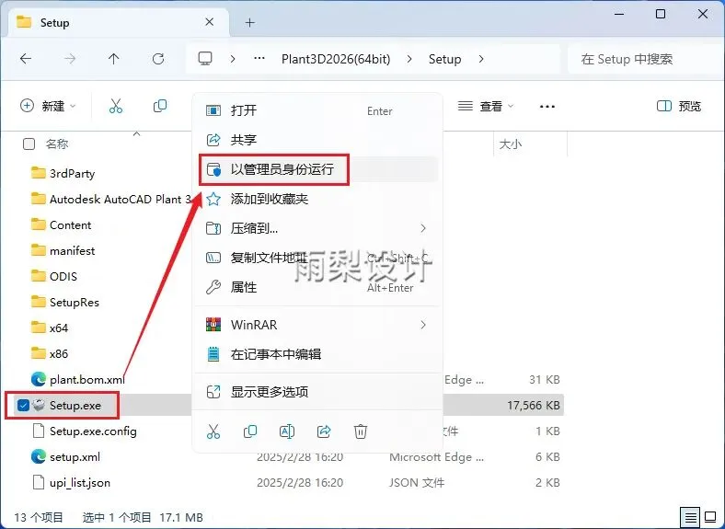
Task: Select the x86 folder
Action: pyautogui.click(x=50, y=354)
